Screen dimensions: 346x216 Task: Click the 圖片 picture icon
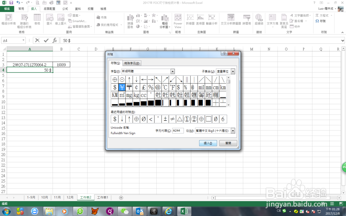click(49, 19)
